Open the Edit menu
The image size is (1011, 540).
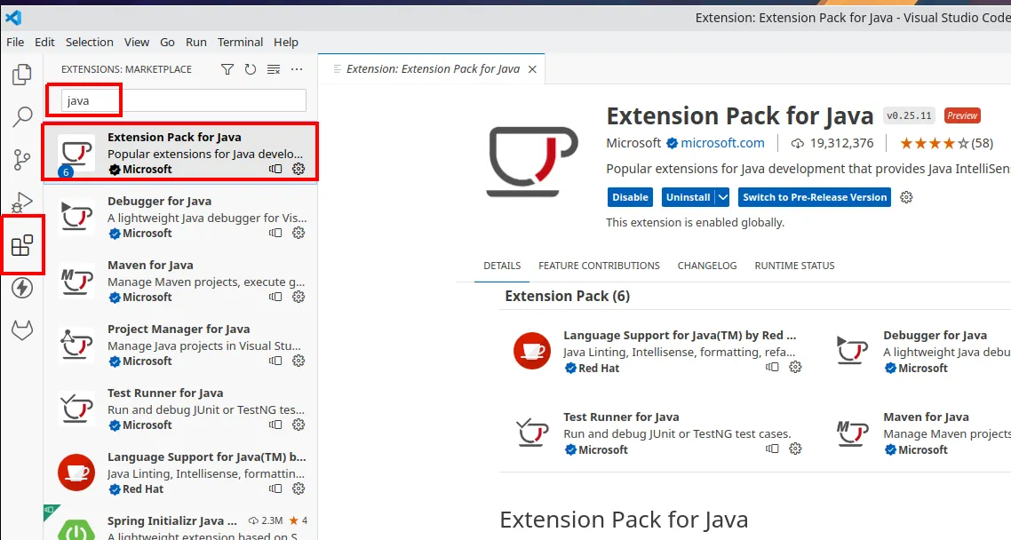click(x=44, y=42)
